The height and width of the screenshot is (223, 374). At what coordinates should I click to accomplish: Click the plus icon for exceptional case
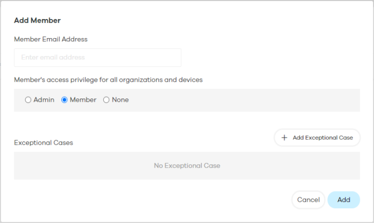coord(284,138)
